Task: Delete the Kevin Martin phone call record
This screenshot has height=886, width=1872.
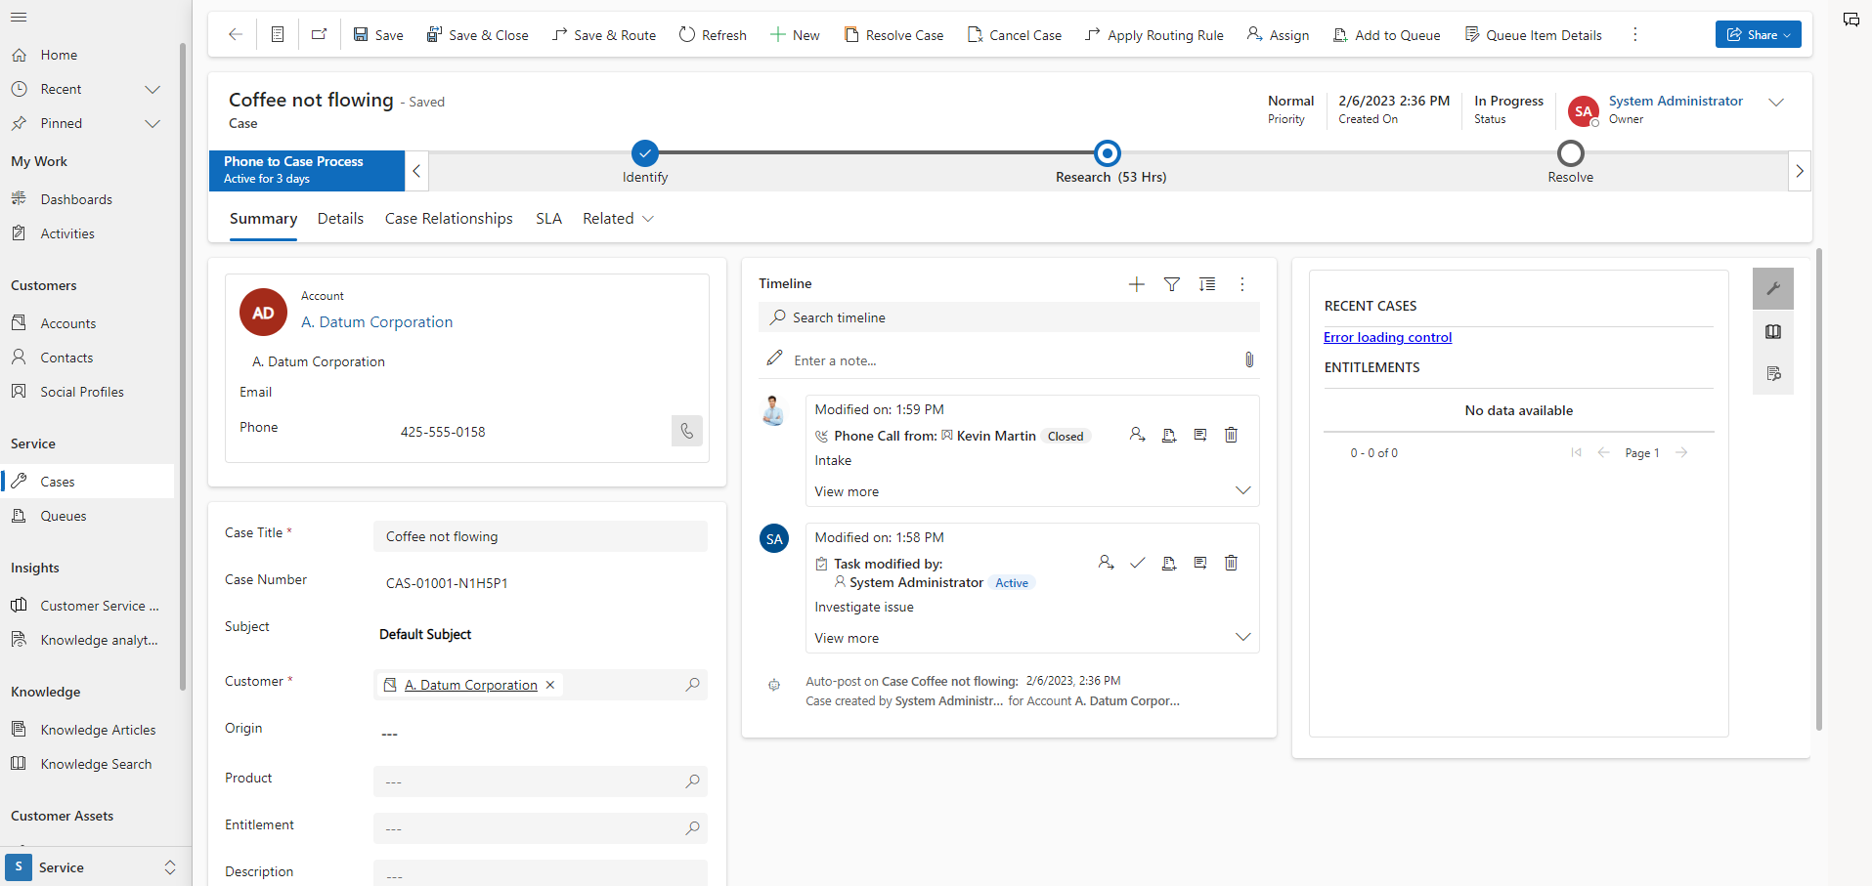Action: (1231, 435)
